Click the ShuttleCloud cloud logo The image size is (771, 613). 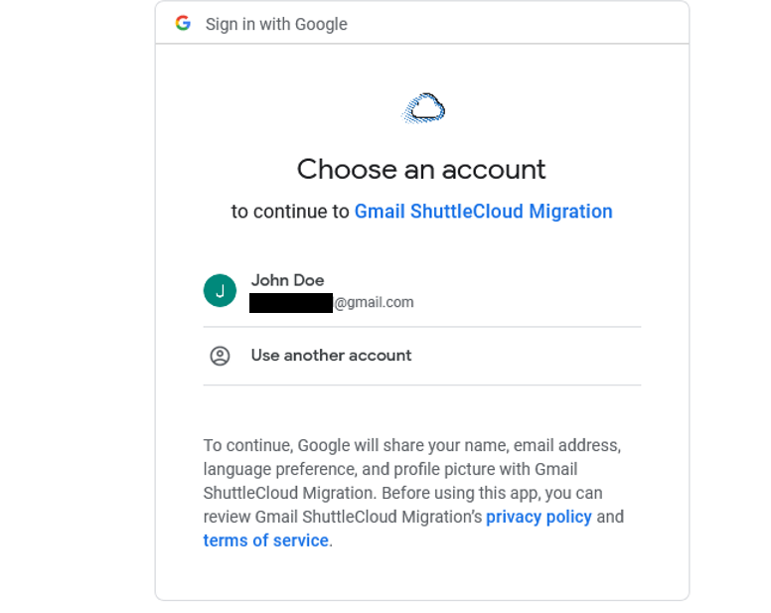click(423, 107)
